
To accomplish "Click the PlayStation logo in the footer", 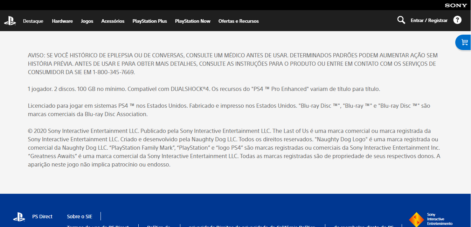I will [x=19, y=217].
